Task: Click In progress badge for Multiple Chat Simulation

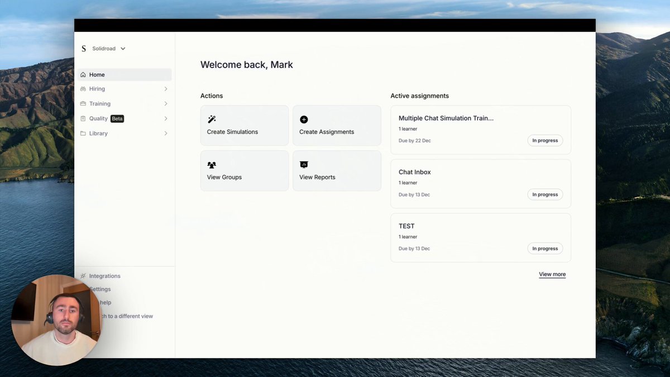Action: coord(545,141)
